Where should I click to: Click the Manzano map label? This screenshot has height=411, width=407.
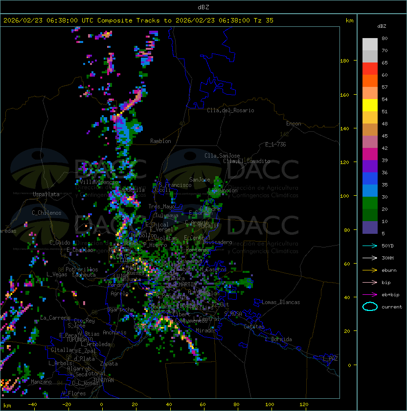(41, 382)
